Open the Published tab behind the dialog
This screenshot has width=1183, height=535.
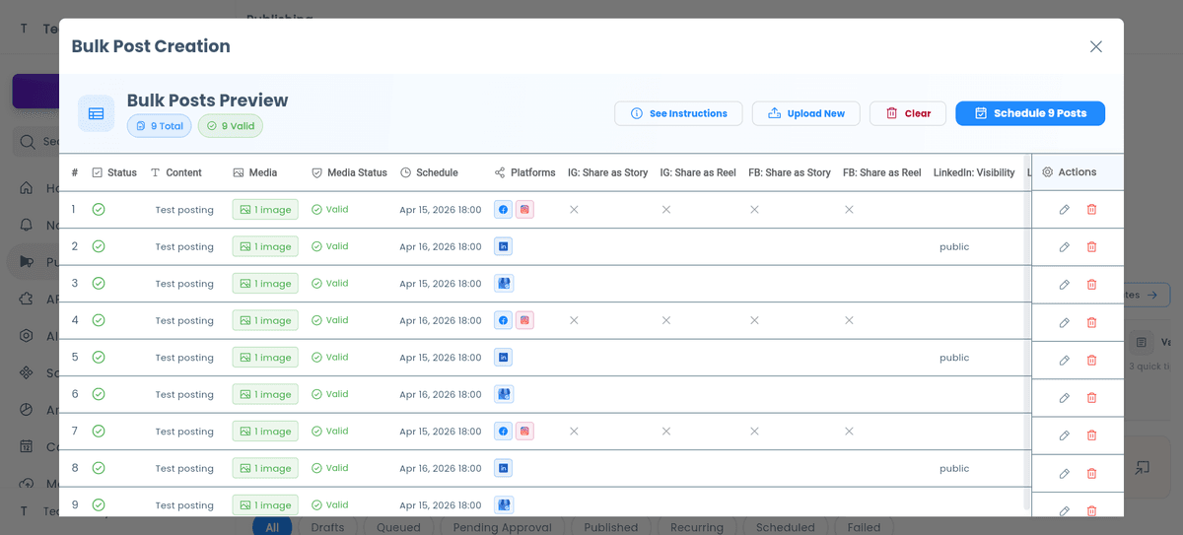tap(611, 526)
